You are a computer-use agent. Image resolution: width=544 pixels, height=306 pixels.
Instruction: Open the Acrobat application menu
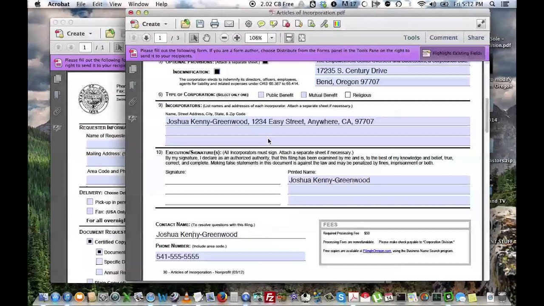click(59, 4)
